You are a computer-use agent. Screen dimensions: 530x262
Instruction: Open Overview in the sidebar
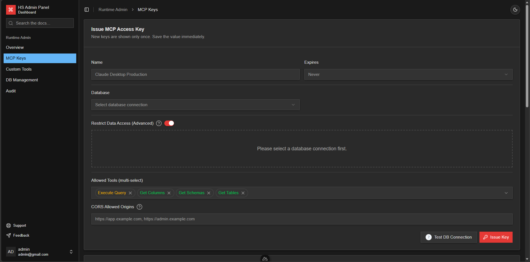tap(40, 47)
